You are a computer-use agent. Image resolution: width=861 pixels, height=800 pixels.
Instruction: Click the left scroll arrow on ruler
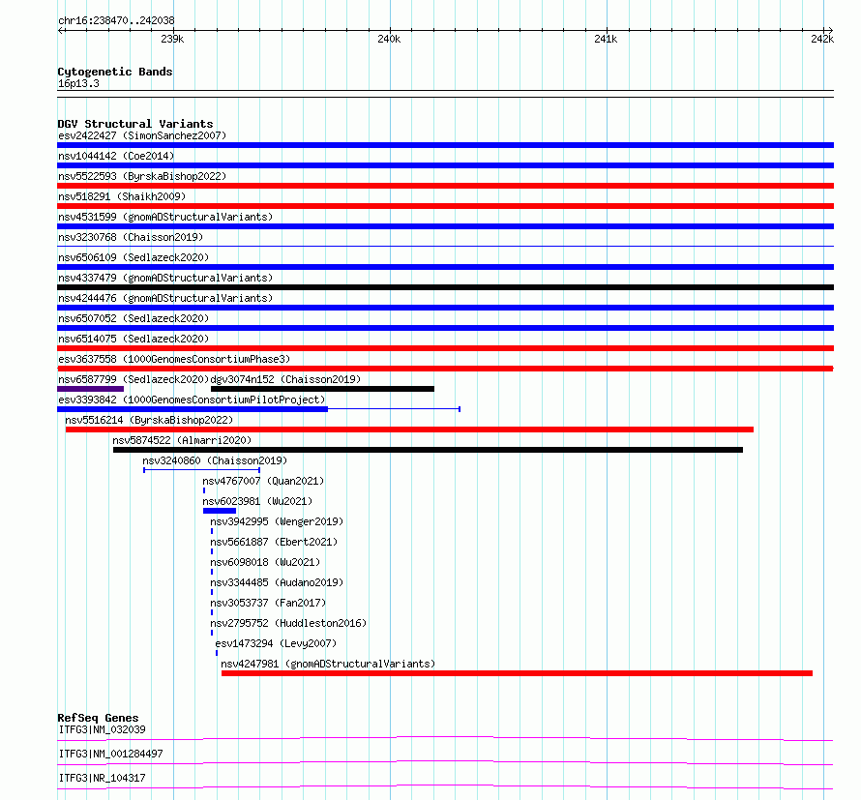(x=60, y=31)
